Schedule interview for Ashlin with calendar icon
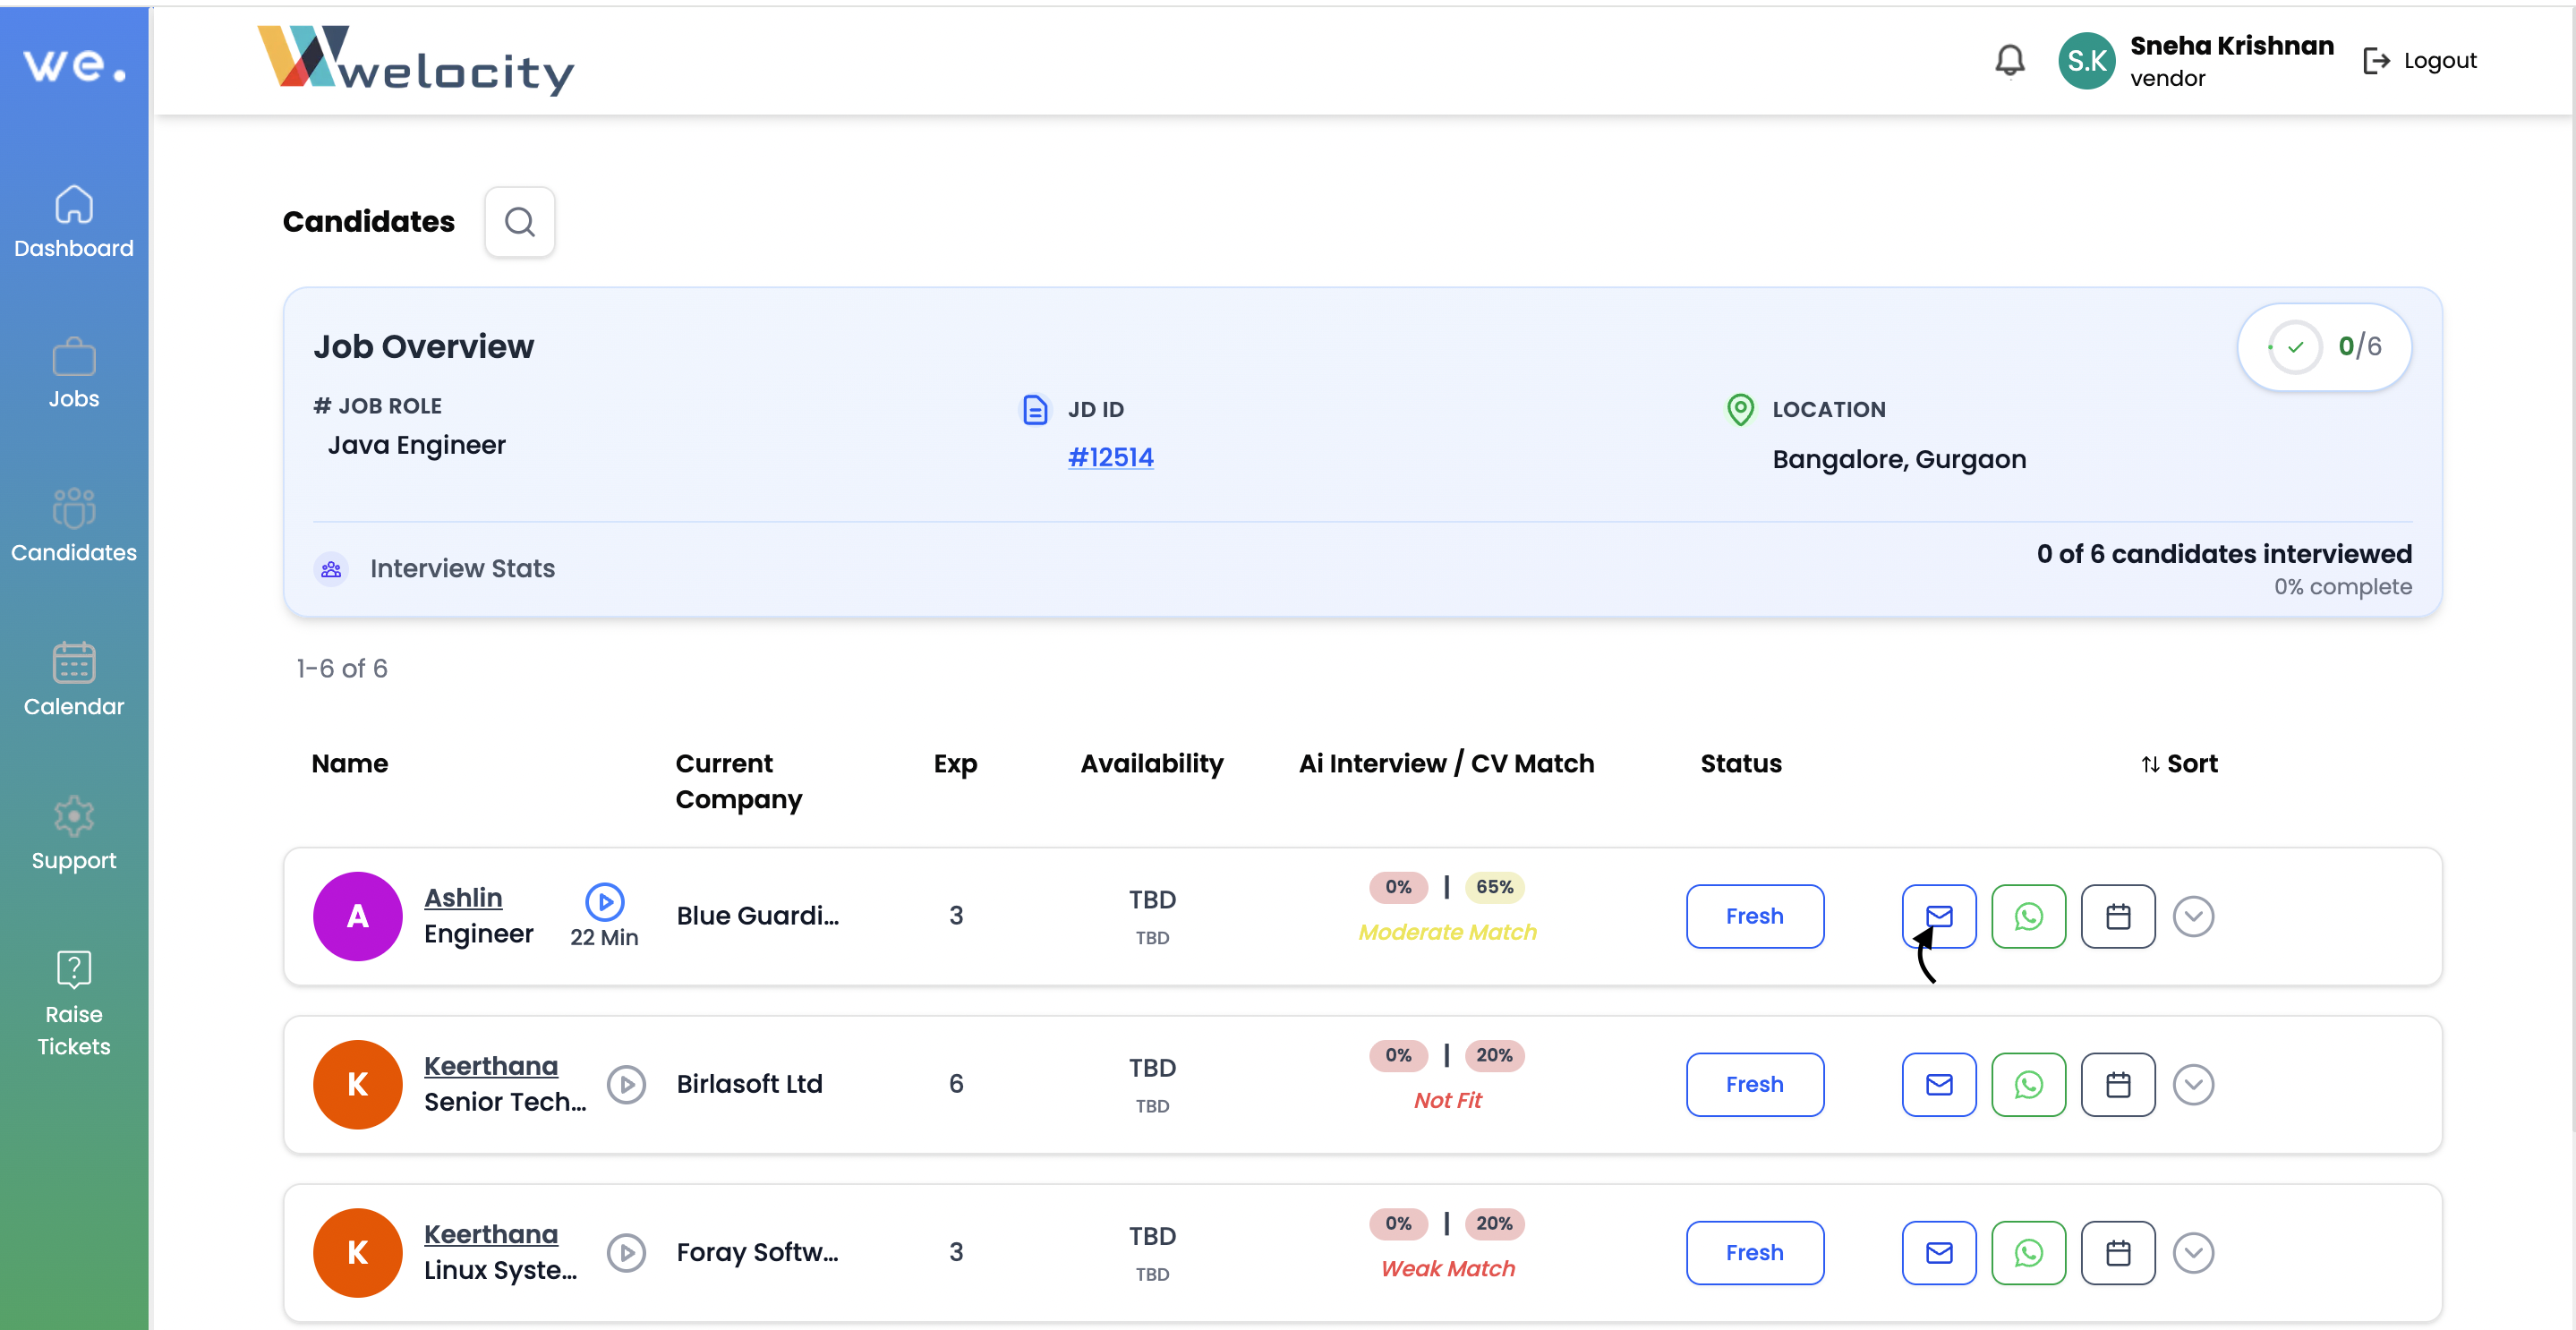Screen dimensions: 2576x1330 point(2117,915)
